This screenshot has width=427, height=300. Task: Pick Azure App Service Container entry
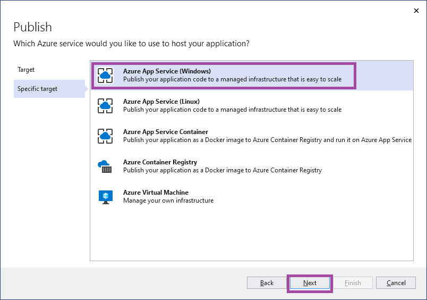click(x=252, y=136)
